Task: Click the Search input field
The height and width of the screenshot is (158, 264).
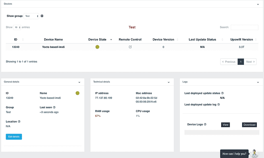Action: (x=244, y=27)
